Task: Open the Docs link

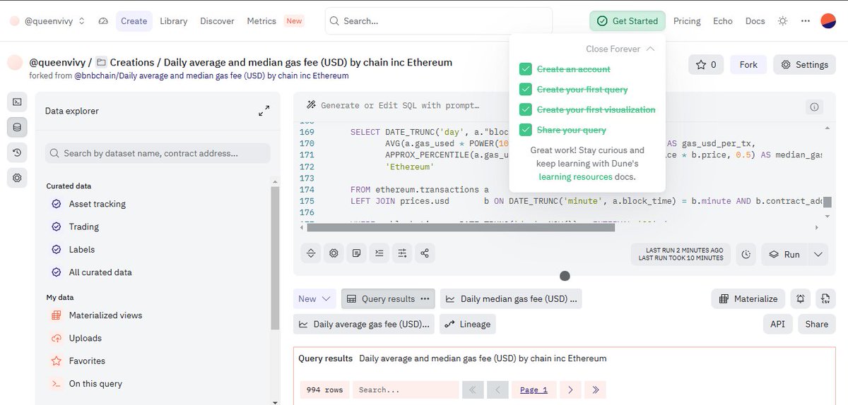Action: click(755, 21)
